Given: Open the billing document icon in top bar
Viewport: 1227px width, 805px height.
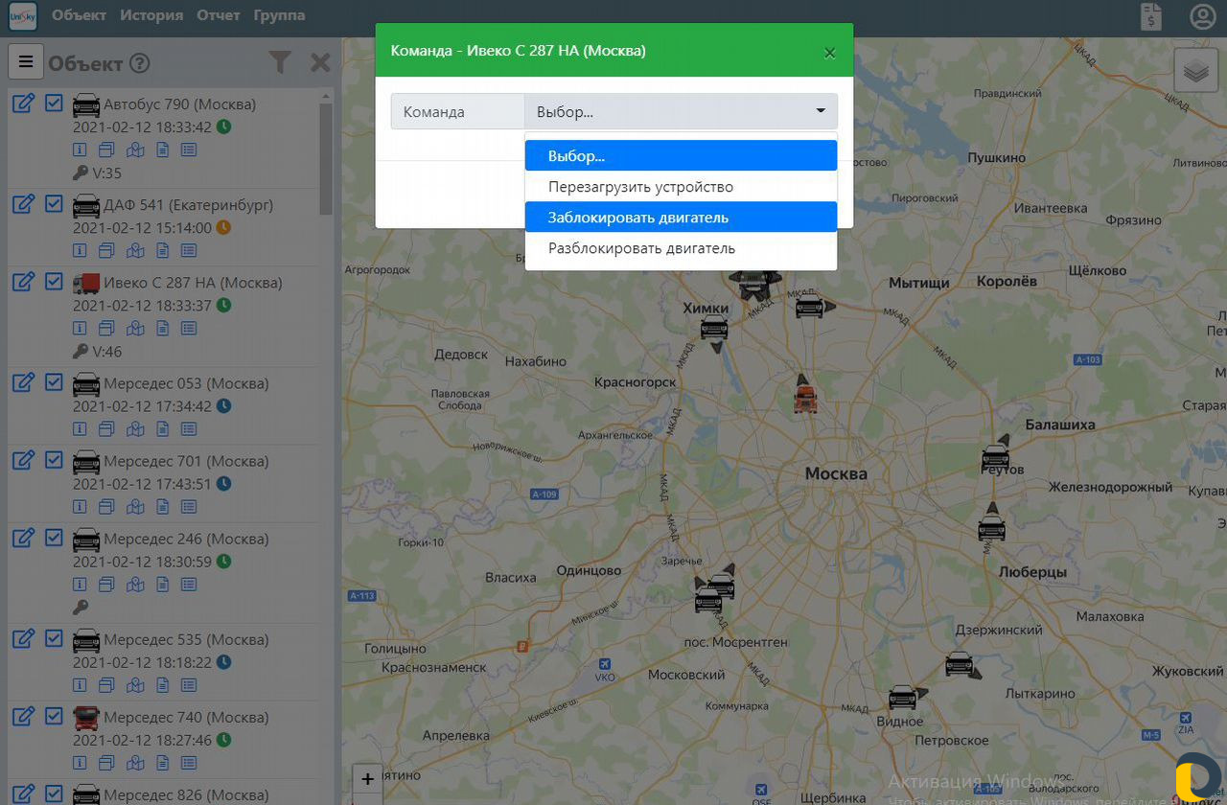Looking at the screenshot, I should pyautogui.click(x=1151, y=16).
